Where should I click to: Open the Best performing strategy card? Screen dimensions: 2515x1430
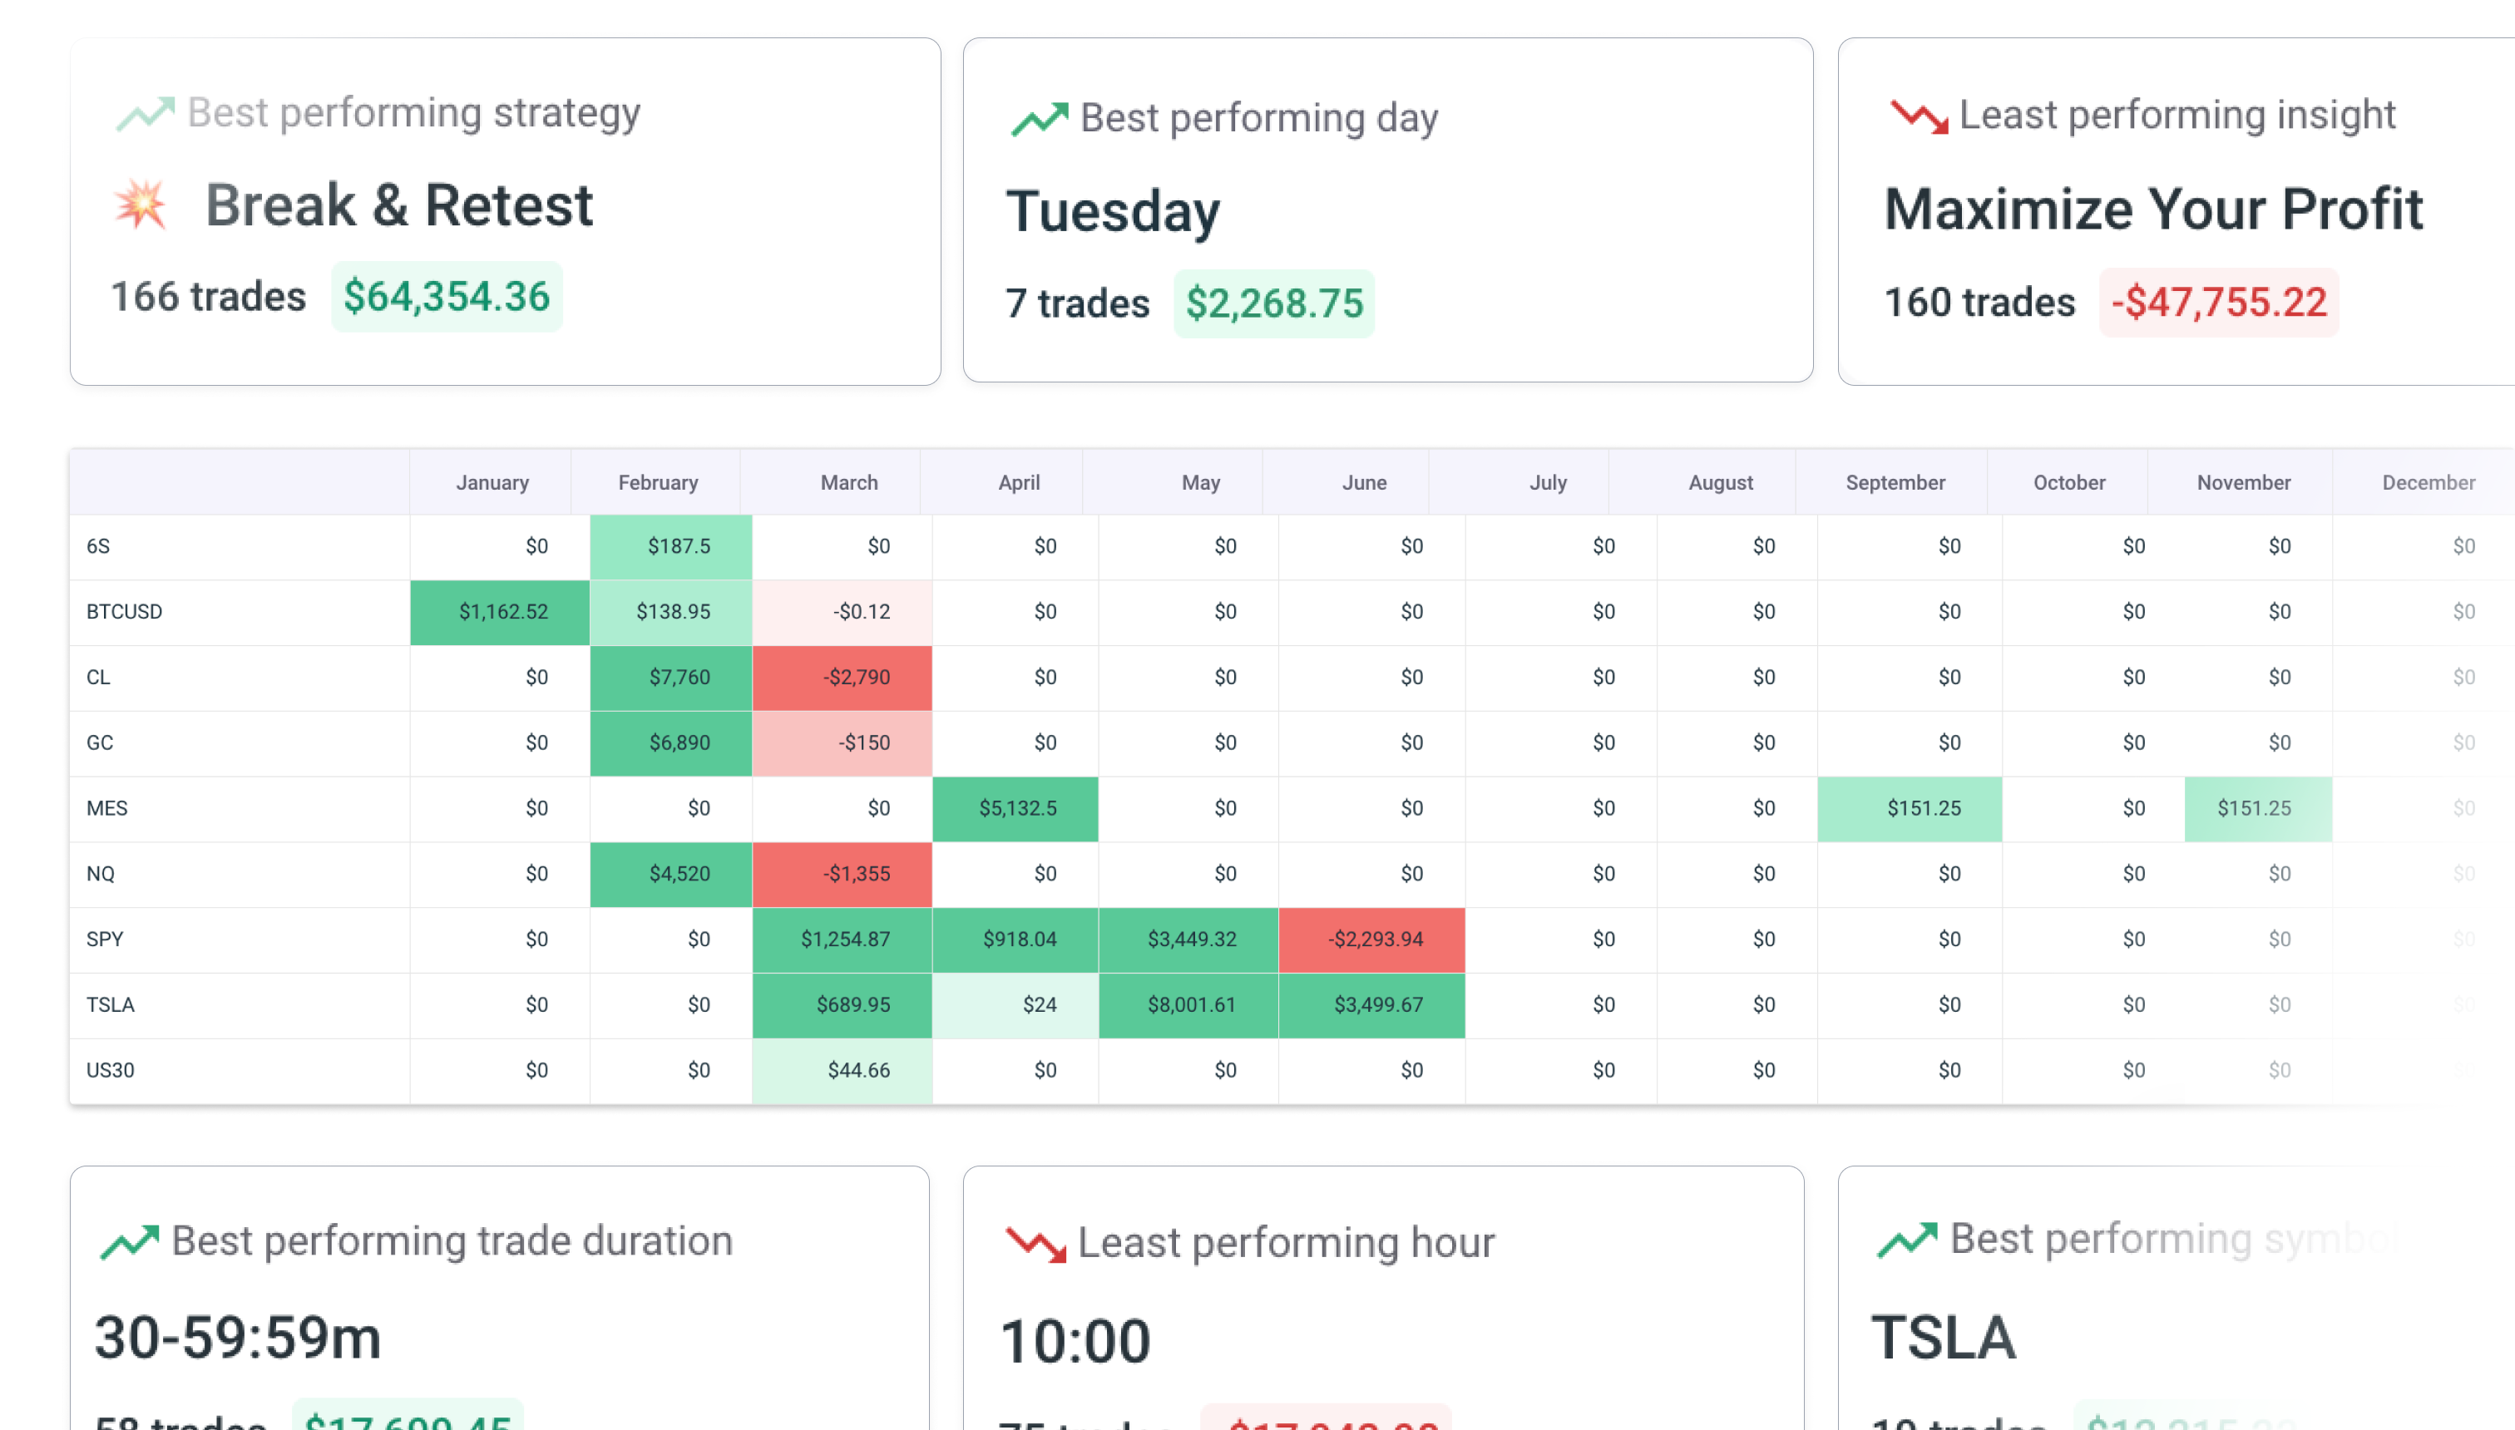pyautogui.click(x=505, y=210)
